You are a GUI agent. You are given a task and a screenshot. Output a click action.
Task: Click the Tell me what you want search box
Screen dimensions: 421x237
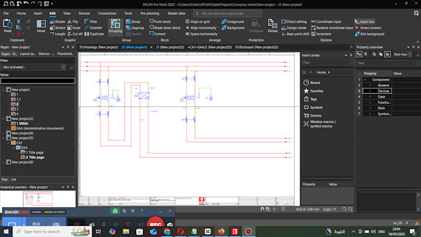(227, 14)
